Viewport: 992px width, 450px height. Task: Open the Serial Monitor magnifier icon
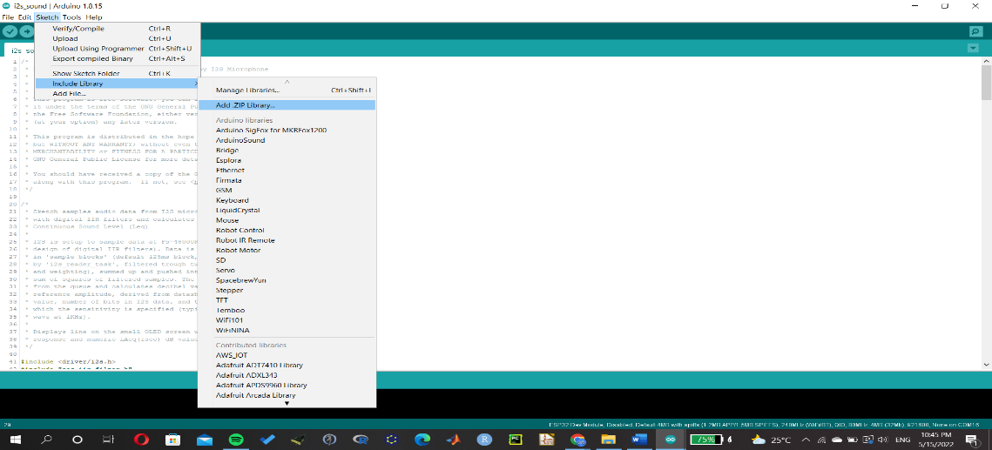pyautogui.click(x=975, y=31)
